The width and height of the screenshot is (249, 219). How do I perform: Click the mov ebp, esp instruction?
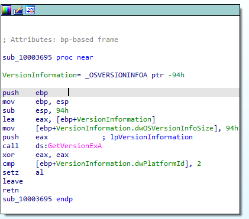tap(35, 102)
